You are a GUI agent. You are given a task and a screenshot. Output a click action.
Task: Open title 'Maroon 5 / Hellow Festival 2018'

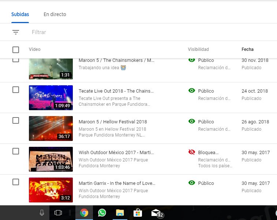click(x=113, y=122)
